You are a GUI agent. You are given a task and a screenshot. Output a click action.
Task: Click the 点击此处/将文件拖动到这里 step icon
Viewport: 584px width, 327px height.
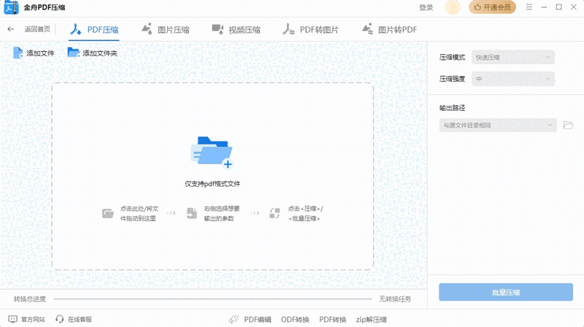coord(107,213)
